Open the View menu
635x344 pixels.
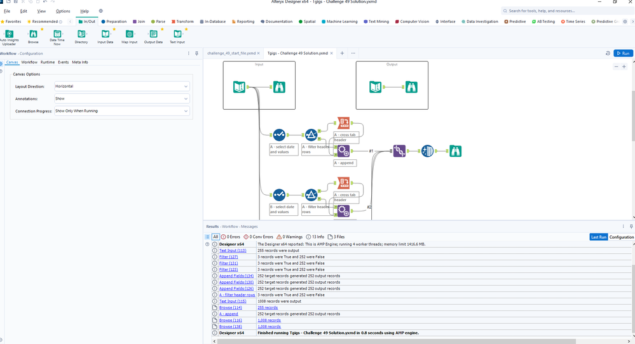[41, 11]
